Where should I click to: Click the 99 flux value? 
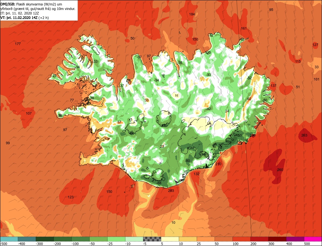8,143
